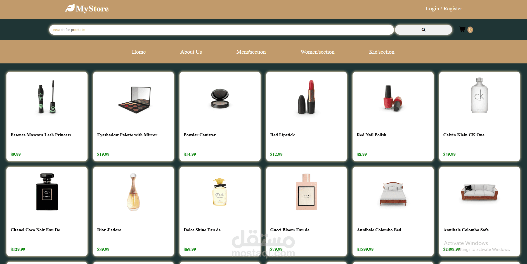Click the $49.99 Calvin Klein price
Viewport: 527px width, 264px height.
pyautogui.click(x=449, y=154)
